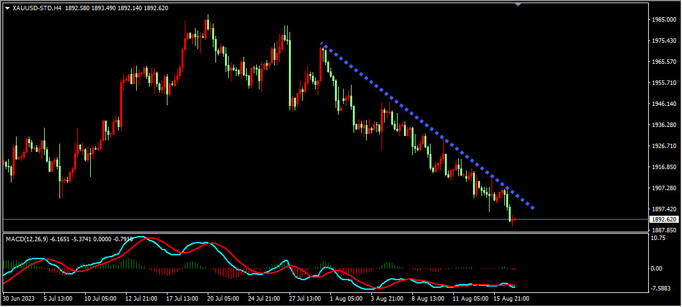Click the -7.5883 MACD scale label

(x=662, y=288)
